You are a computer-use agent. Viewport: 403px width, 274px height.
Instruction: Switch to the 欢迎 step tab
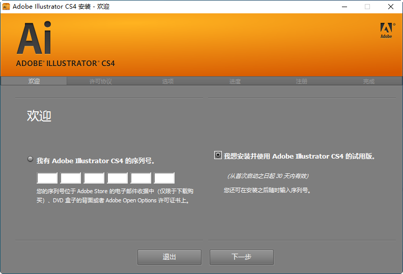(34, 81)
